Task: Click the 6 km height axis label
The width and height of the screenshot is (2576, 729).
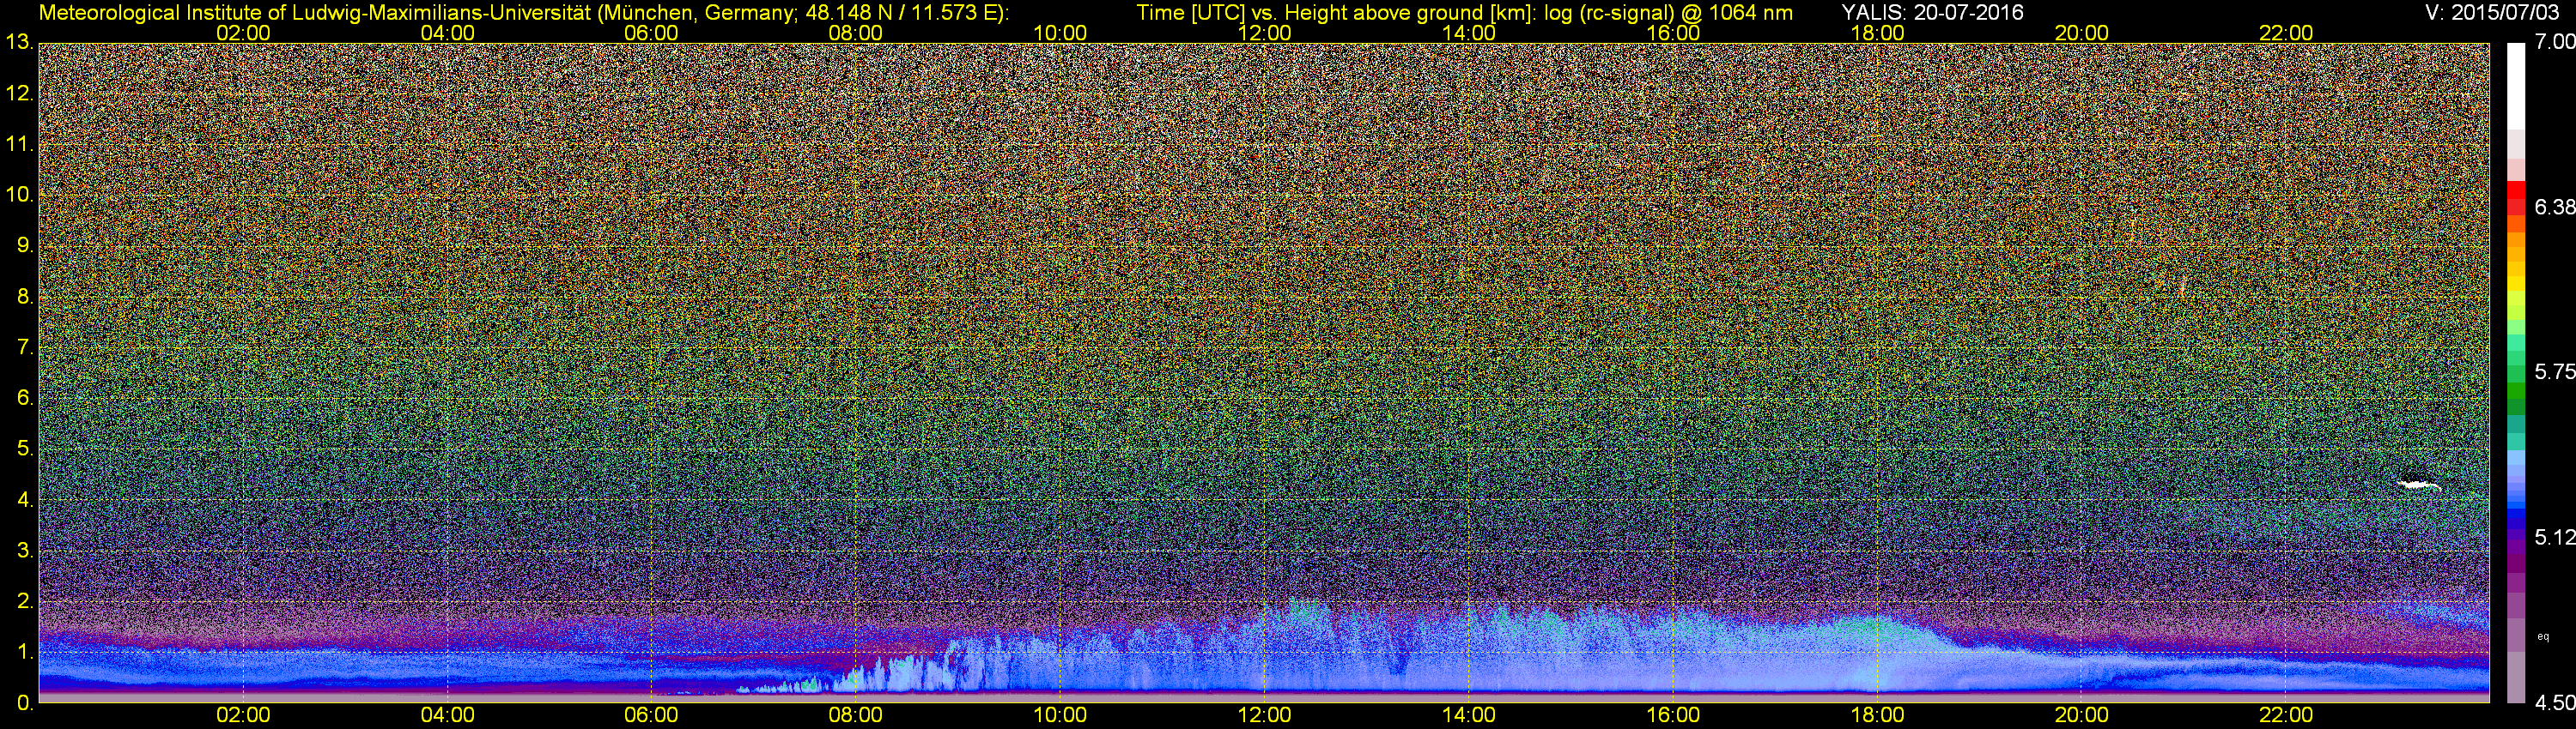Action: [25, 399]
